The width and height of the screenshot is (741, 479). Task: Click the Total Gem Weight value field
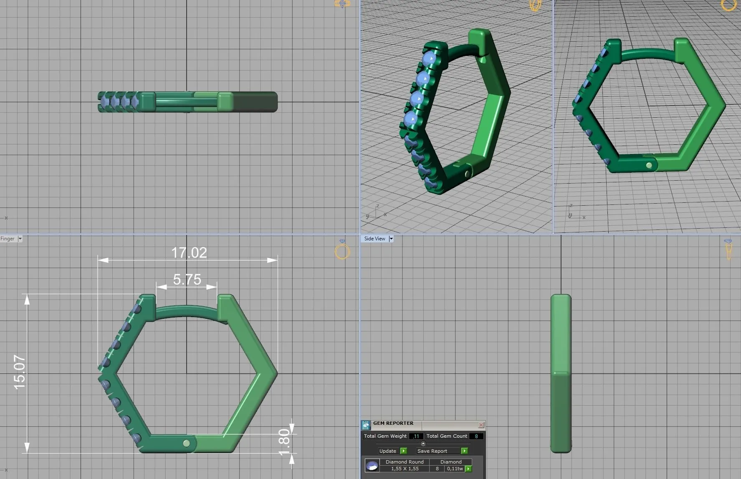click(x=416, y=436)
